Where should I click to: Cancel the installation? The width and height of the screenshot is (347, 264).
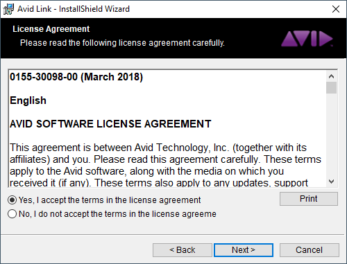pos(310,250)
